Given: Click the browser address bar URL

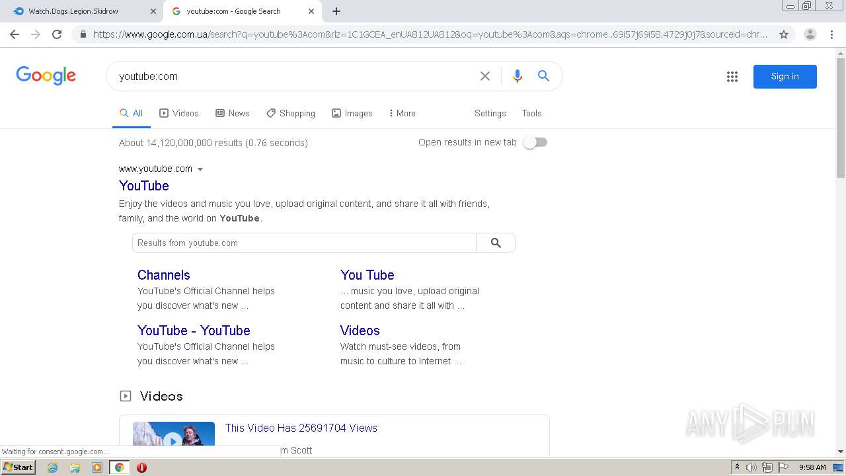Looking at the screenshot, I should tap(430, 34).
